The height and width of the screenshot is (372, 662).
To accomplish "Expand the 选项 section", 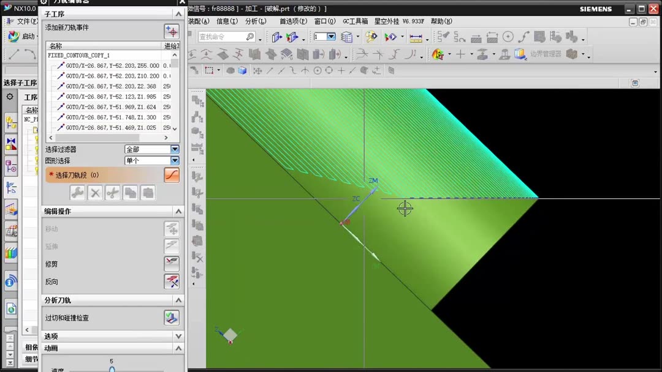I will click(x=178, y=335).
